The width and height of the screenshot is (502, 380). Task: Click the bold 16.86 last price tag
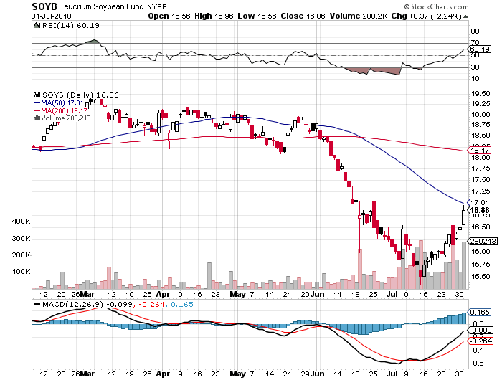[480, 210]
